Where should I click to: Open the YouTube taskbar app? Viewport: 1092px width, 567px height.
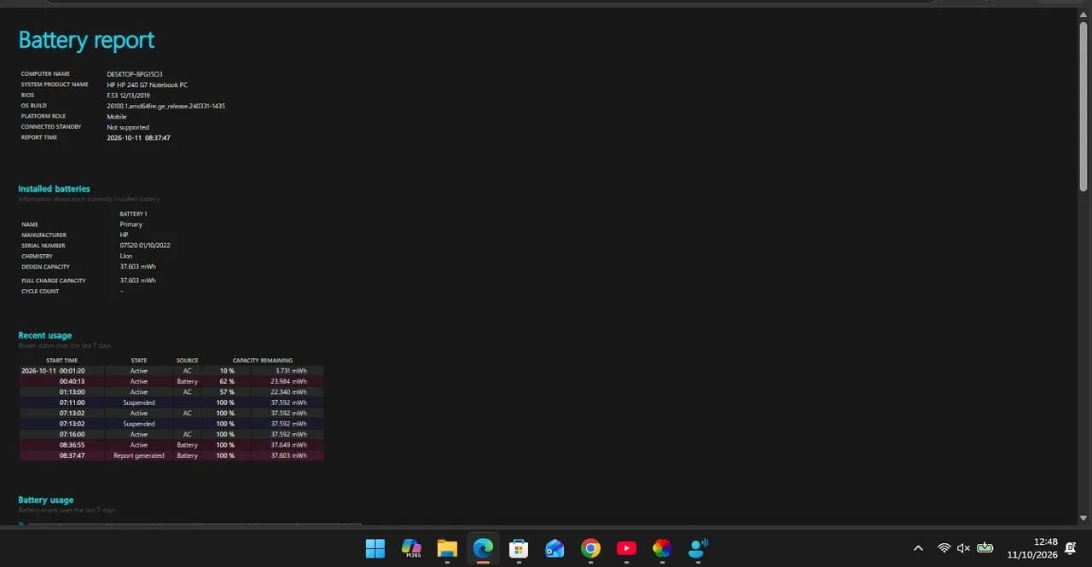(x=626, y=548)
